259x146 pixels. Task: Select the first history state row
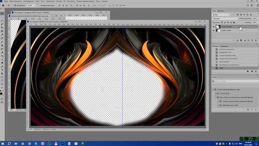tap(235, 49)
